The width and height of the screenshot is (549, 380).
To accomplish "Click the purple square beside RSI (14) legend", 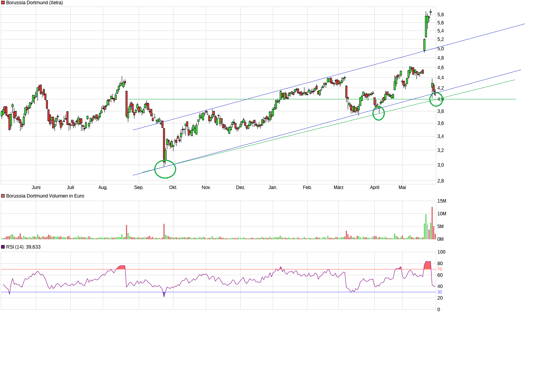I will click(x=3, y=247).
